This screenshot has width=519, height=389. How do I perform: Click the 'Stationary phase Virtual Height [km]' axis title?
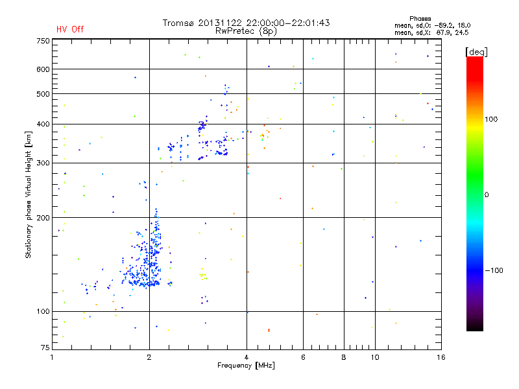click(x=29, y=194)
